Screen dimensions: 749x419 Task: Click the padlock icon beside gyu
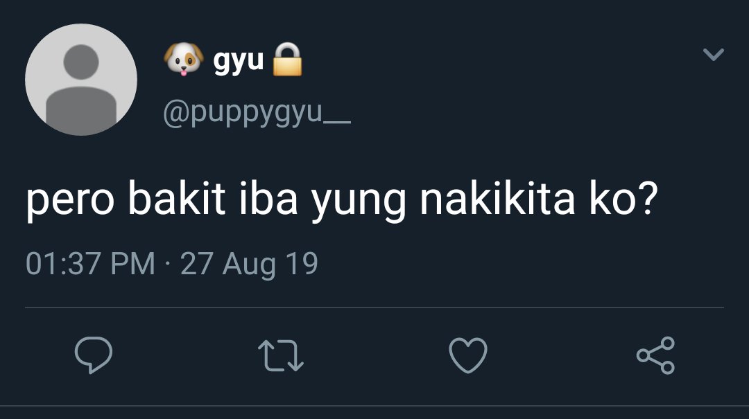point(287,59)
